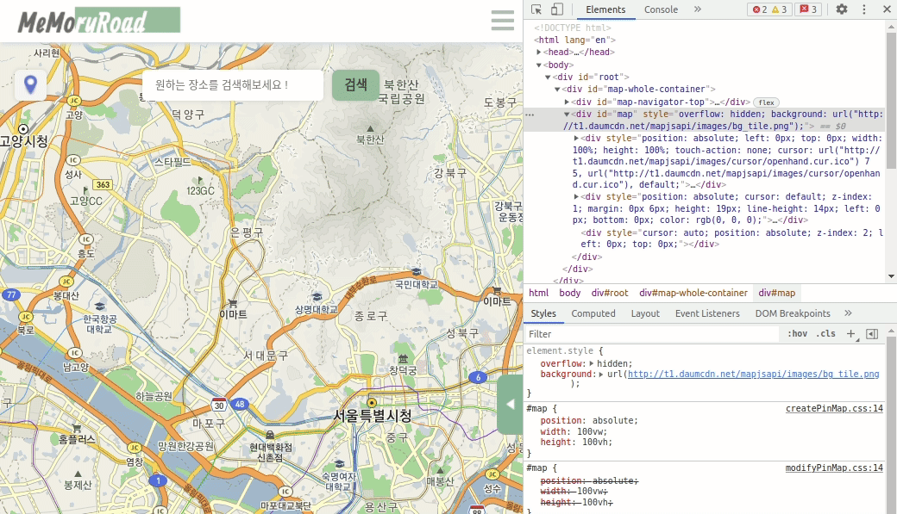897x514 pixels.
Task: Expand the map-navigator-top node
Action: coord(567,102)
